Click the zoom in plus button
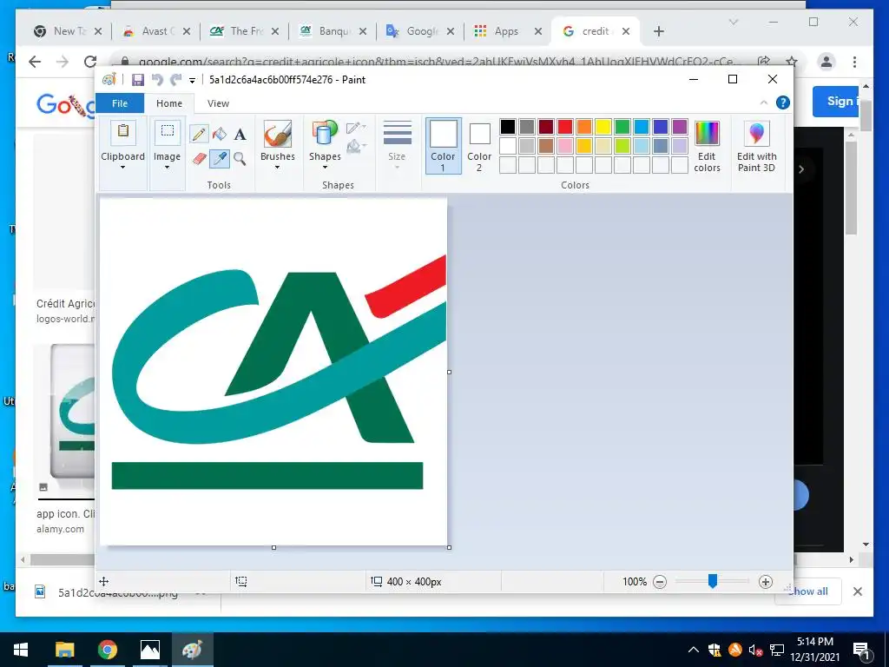The width and height of the screenshot is (889, 667). (766, 581)
